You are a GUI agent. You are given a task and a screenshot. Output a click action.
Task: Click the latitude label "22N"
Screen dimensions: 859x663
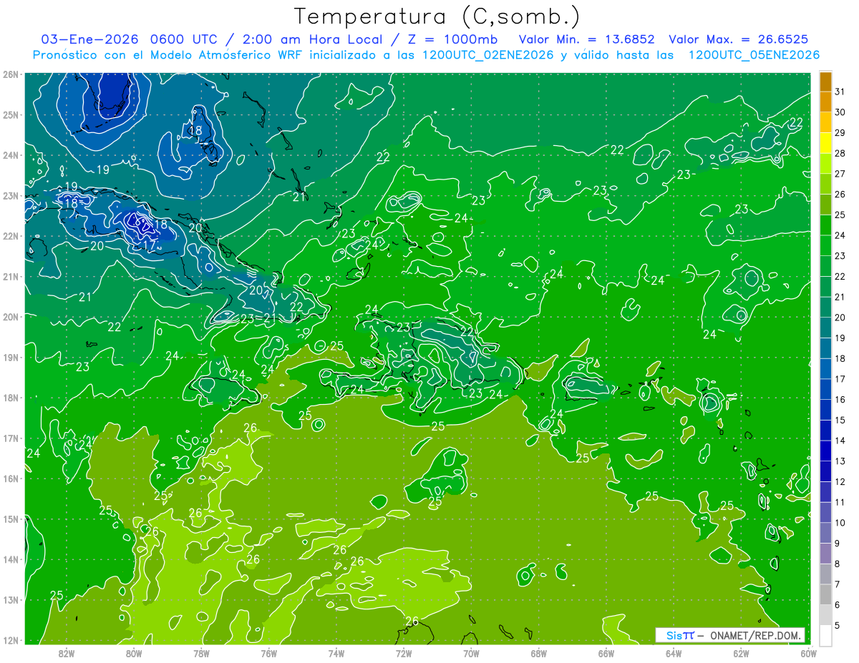point(11,236)
